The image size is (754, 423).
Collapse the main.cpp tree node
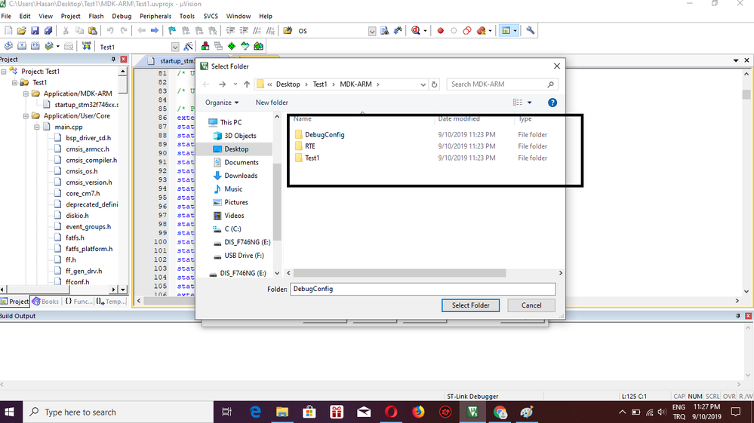pos(37,127)
